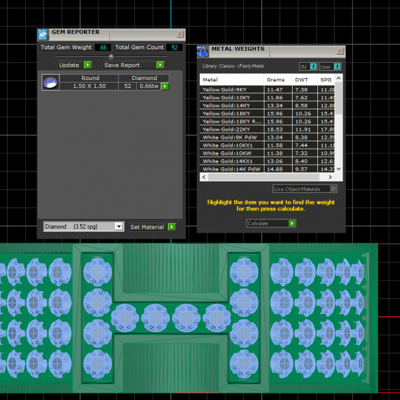
Task: Click the Gem Reporter panel icon
Action: pos(43,34)
